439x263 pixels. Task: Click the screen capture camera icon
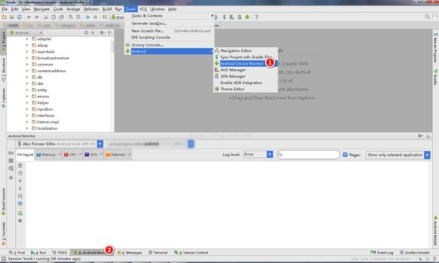(x=11, y=153)
